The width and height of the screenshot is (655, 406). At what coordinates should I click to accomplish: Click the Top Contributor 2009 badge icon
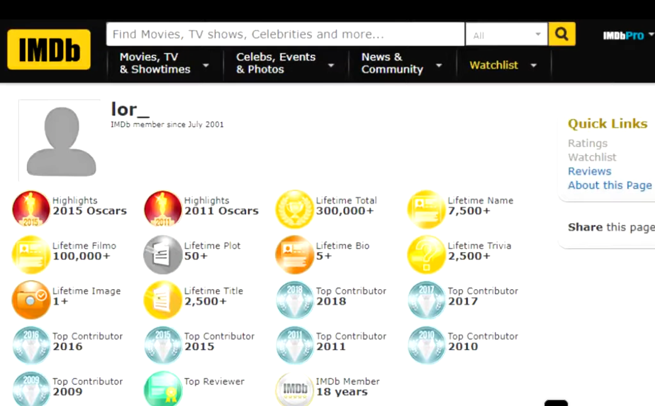[31, 388]
